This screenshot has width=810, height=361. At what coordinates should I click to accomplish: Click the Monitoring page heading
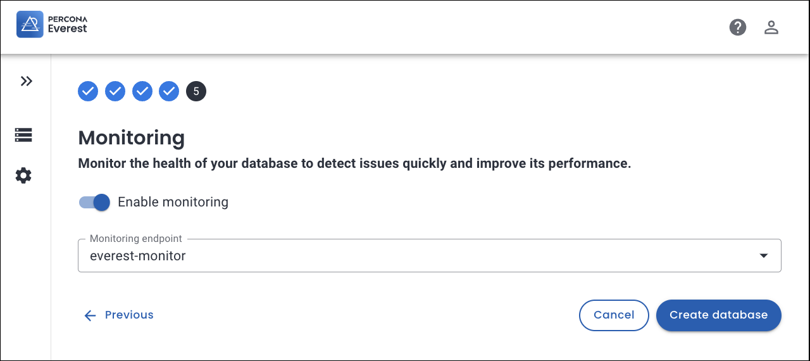coord(131,137)
